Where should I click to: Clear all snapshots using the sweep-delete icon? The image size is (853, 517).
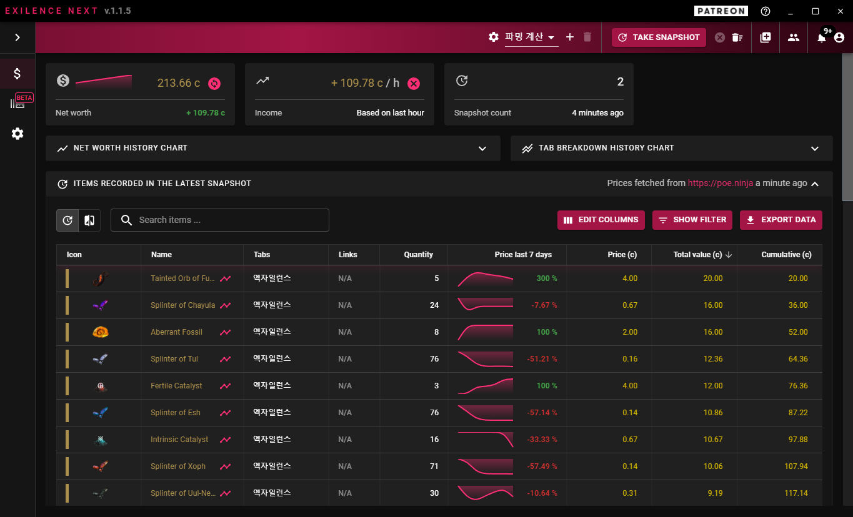point(737,37)
